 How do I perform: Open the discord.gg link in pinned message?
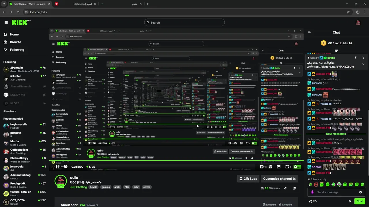coord(333,67)
